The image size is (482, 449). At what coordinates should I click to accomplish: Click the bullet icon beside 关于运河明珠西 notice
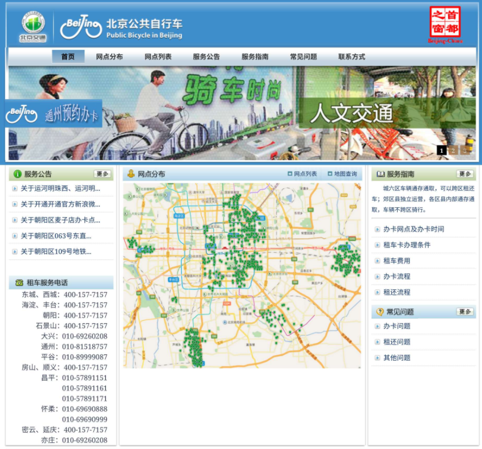coord(15,189)
